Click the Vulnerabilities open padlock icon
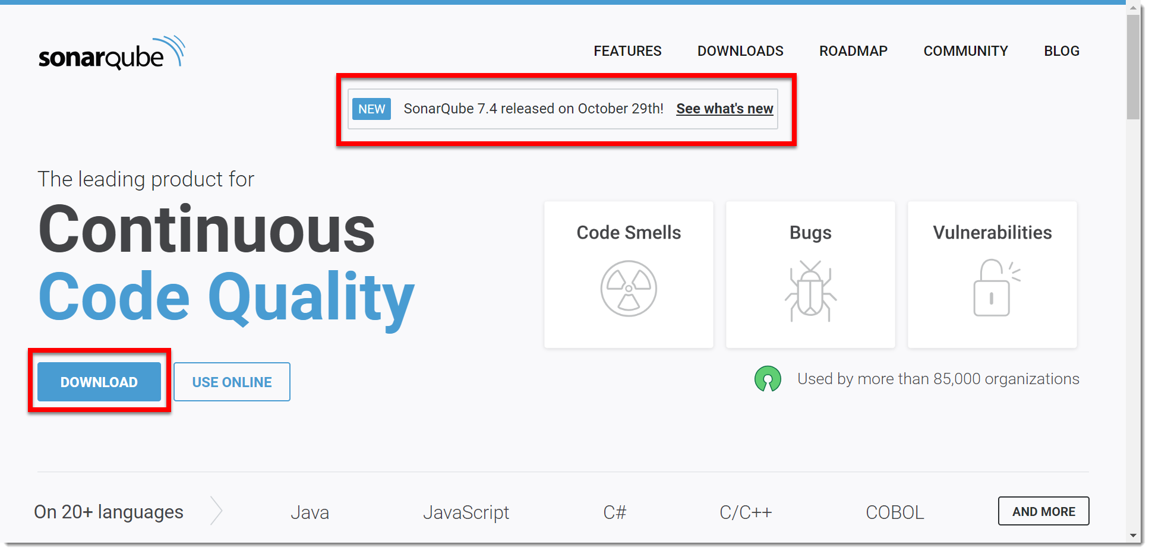Viewport: 1149px width, 551px height. 996,287
